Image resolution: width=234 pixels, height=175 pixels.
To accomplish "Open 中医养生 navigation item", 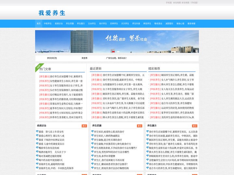I will click(48, 24).
